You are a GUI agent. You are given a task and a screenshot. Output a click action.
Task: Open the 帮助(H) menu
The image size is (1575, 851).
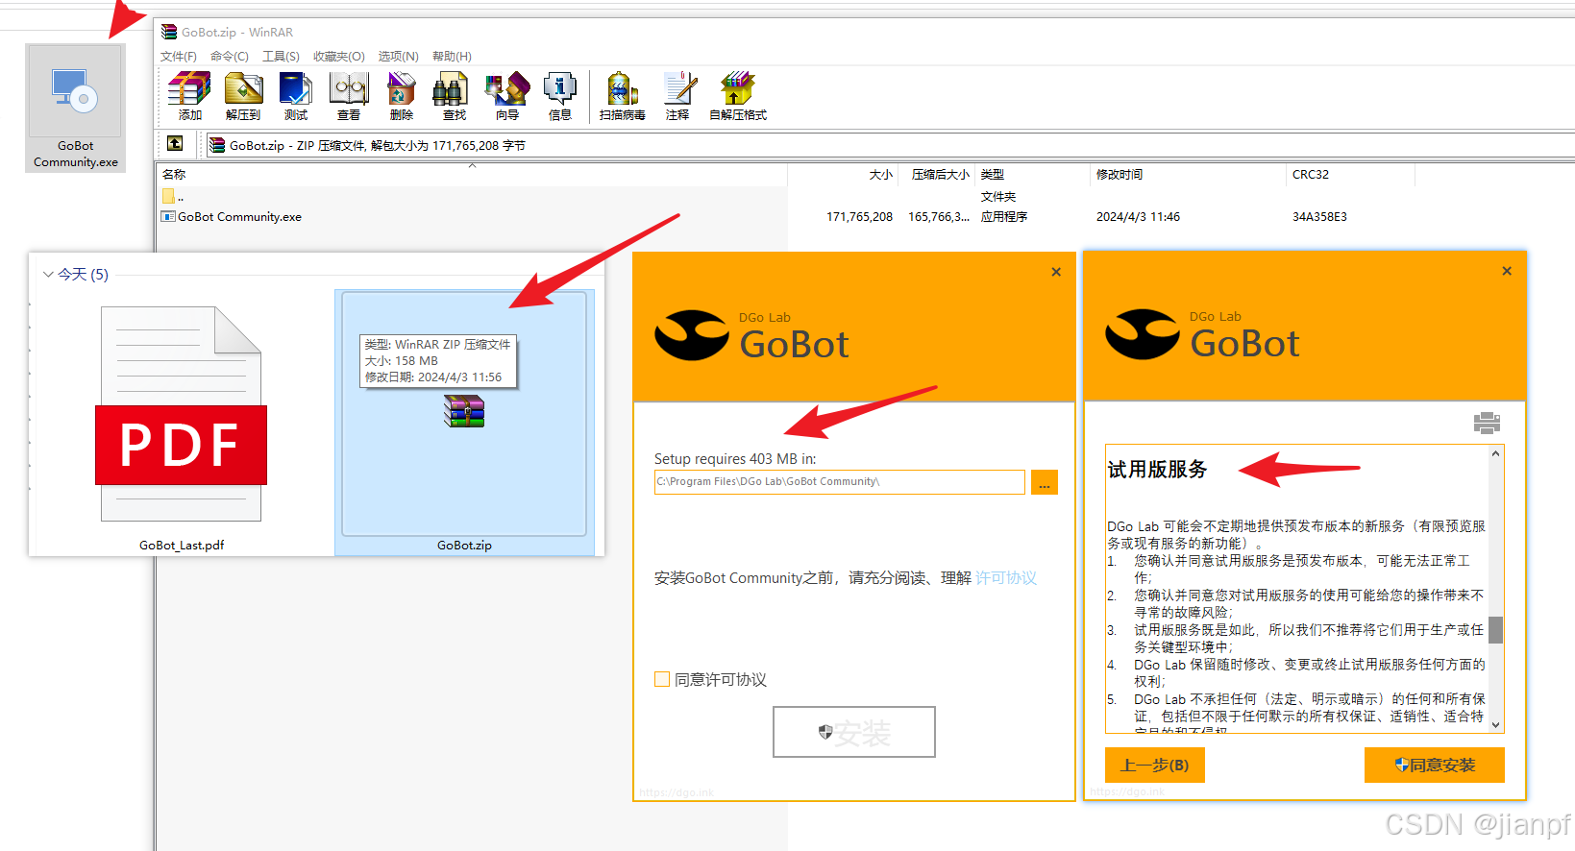click(x=452, y=56)
